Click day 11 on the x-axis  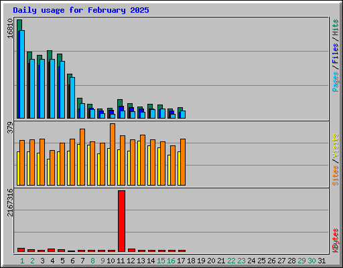121,261
